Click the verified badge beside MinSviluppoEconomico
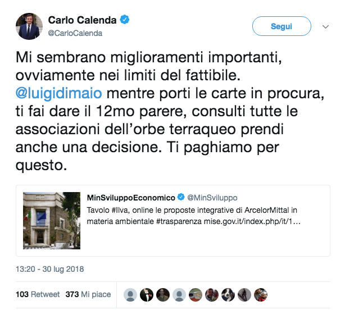Viewport: 345px width, 310px height. pos(181,197)
